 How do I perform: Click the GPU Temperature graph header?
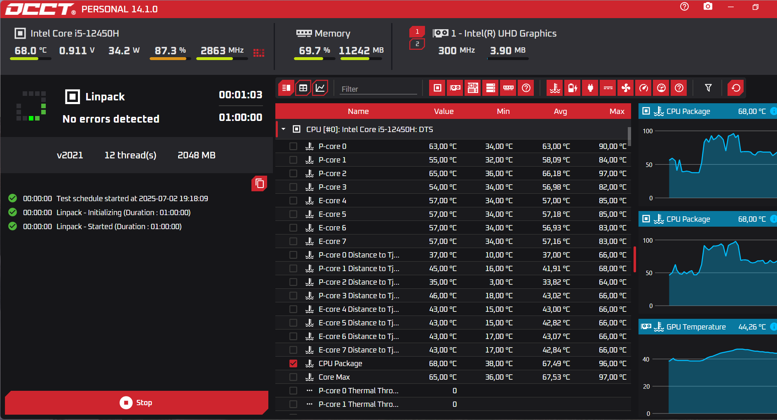pyautogui.click(x=708, y=327)
